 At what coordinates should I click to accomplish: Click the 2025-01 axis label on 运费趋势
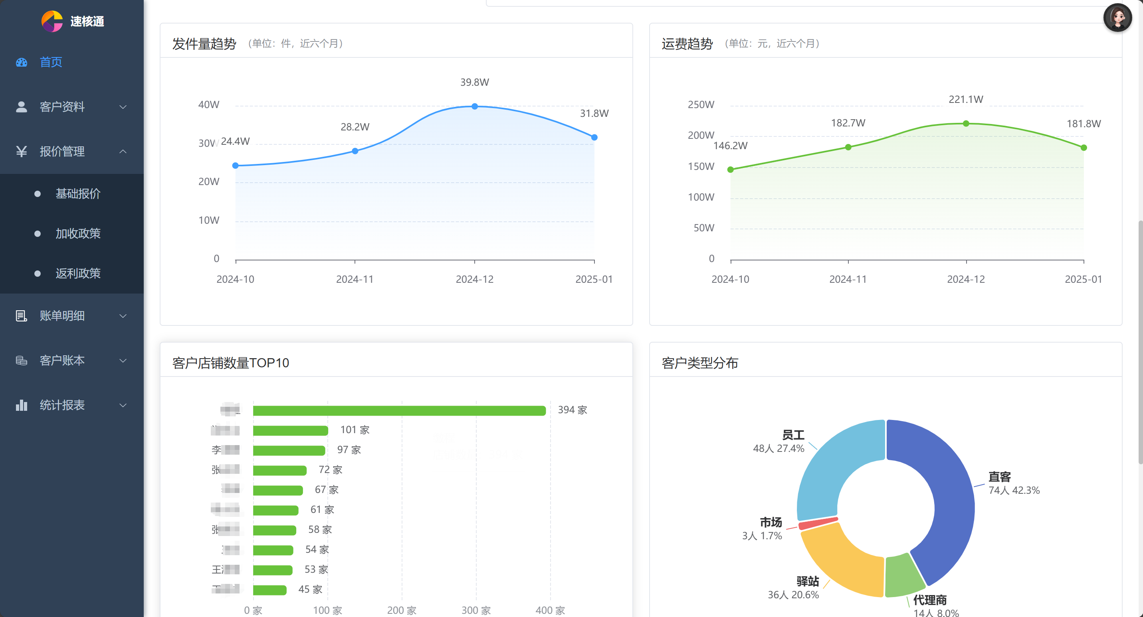pyautogui.click(x=1083, y=279)
